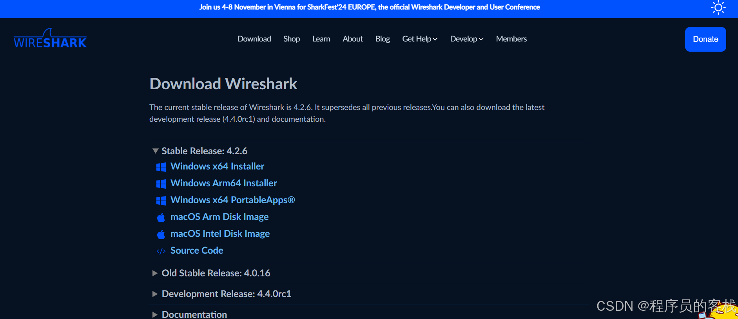Viewport: 738px width, 319px height.
Task: Expand the Development Release 4.4.0rc1 section
Action: [222, 294]
